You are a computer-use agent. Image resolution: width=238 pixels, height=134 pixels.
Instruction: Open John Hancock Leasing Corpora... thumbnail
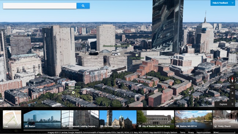coord(80,119)
